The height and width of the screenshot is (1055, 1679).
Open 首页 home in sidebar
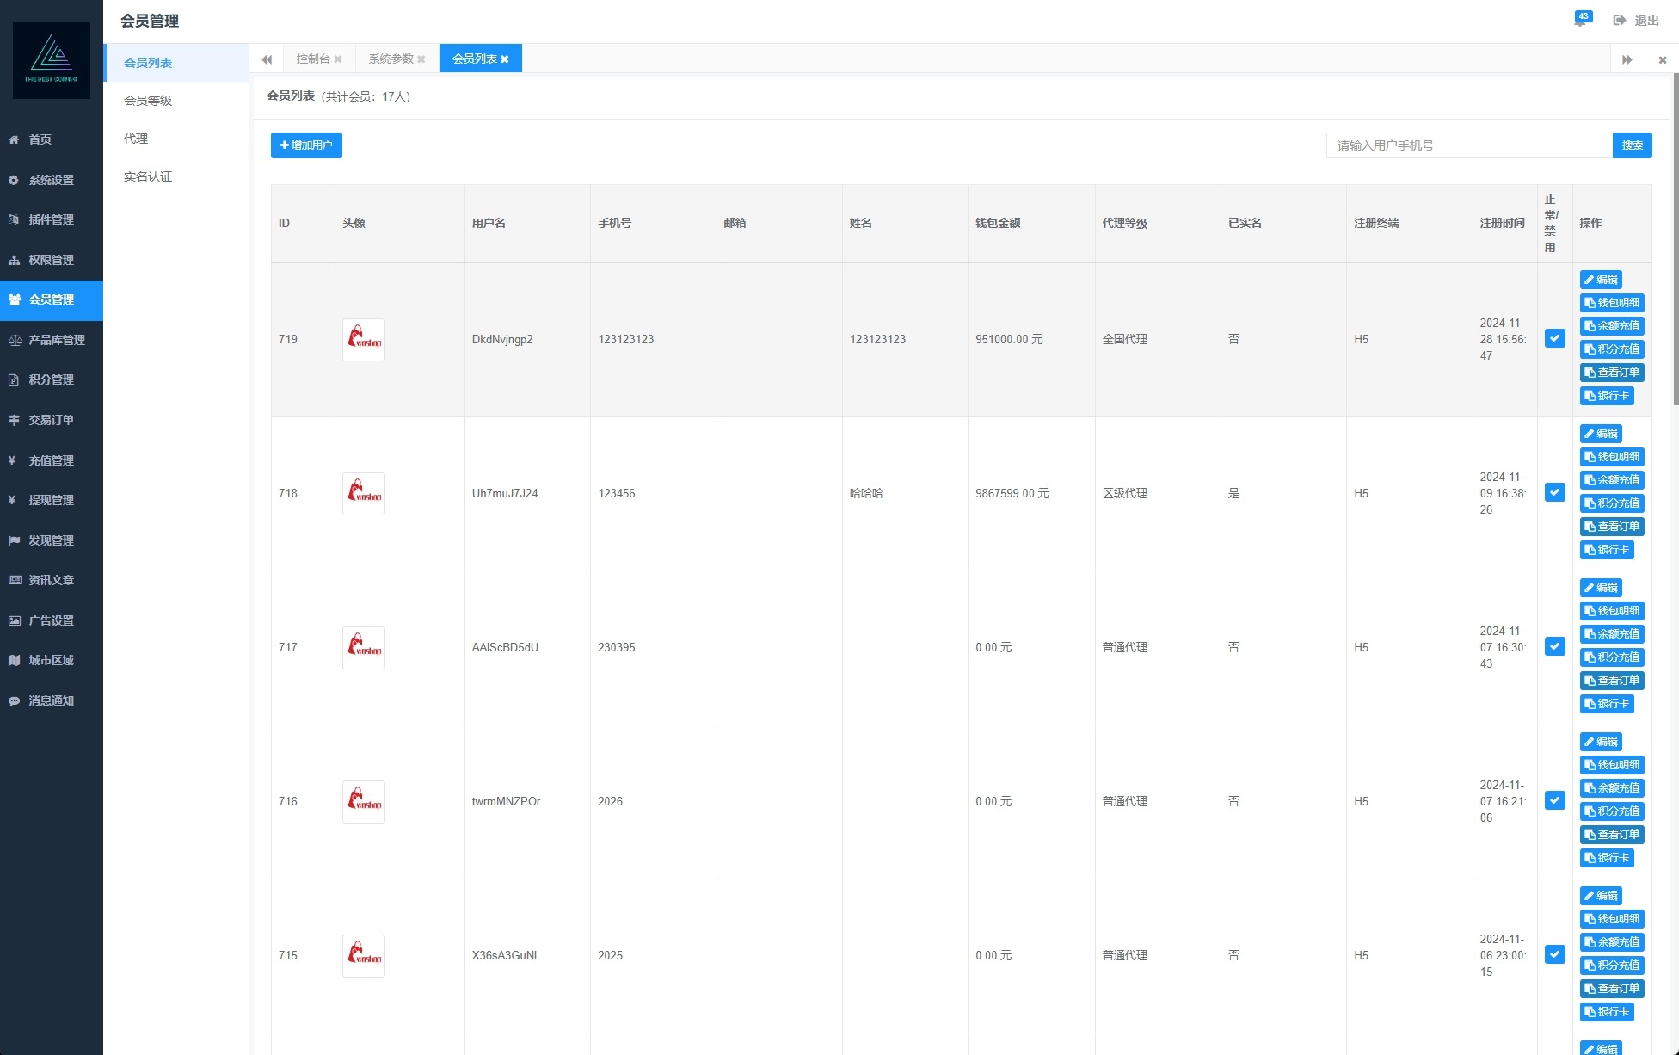(x=40, y=139)
